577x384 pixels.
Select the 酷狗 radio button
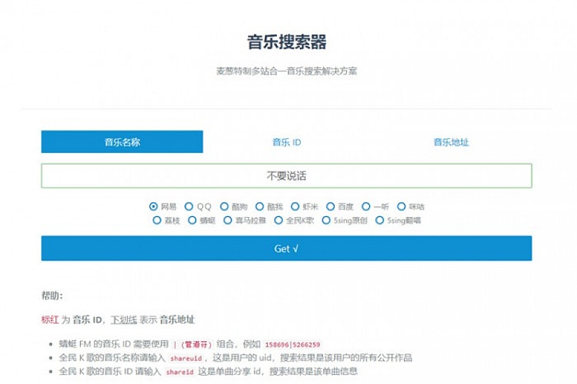(224, 207)
